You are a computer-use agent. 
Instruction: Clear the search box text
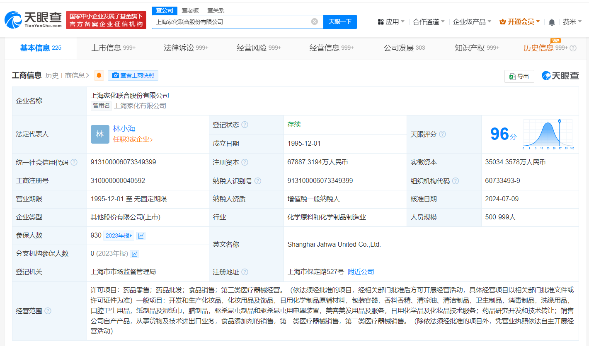(x=315, y=22)
